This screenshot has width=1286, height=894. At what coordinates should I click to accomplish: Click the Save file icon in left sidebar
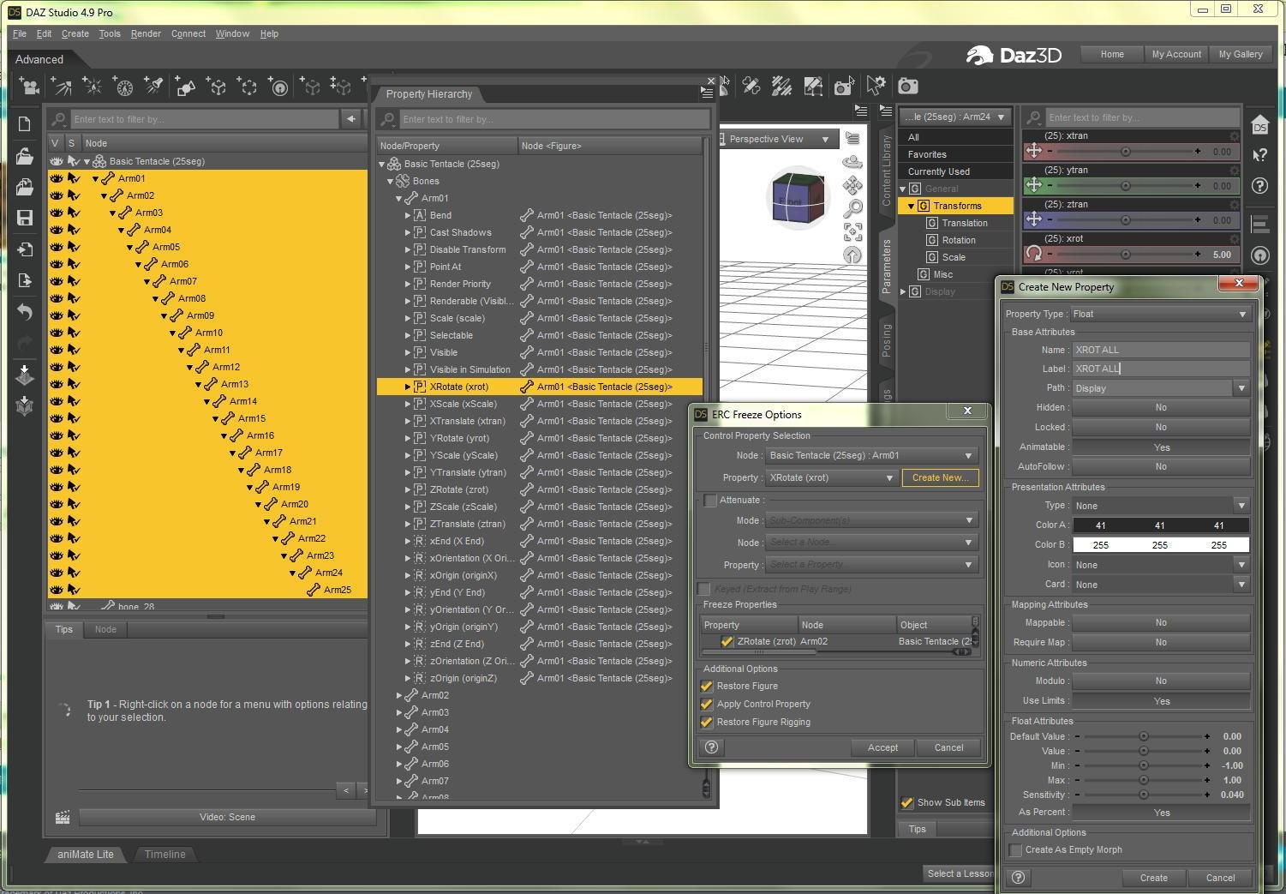[x=24, y=218]
